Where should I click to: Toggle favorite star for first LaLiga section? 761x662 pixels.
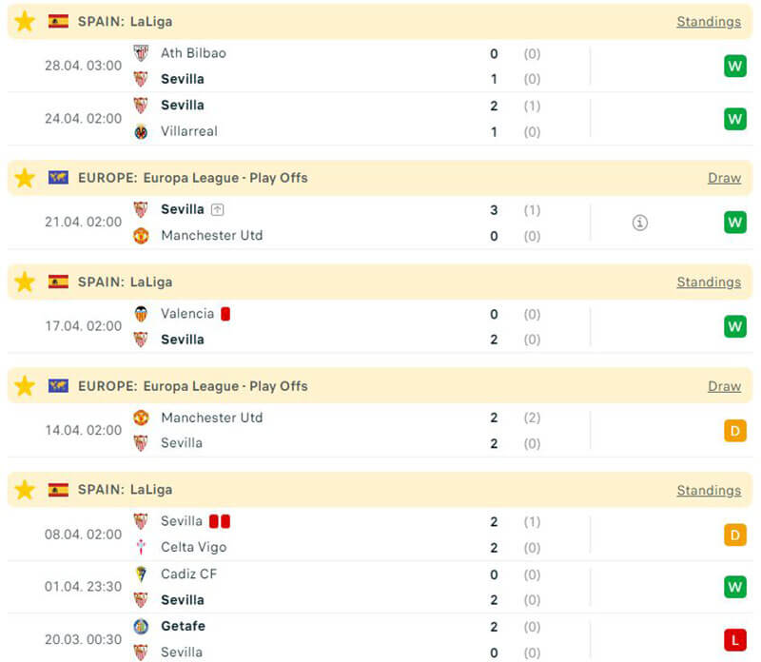point(25,21)
